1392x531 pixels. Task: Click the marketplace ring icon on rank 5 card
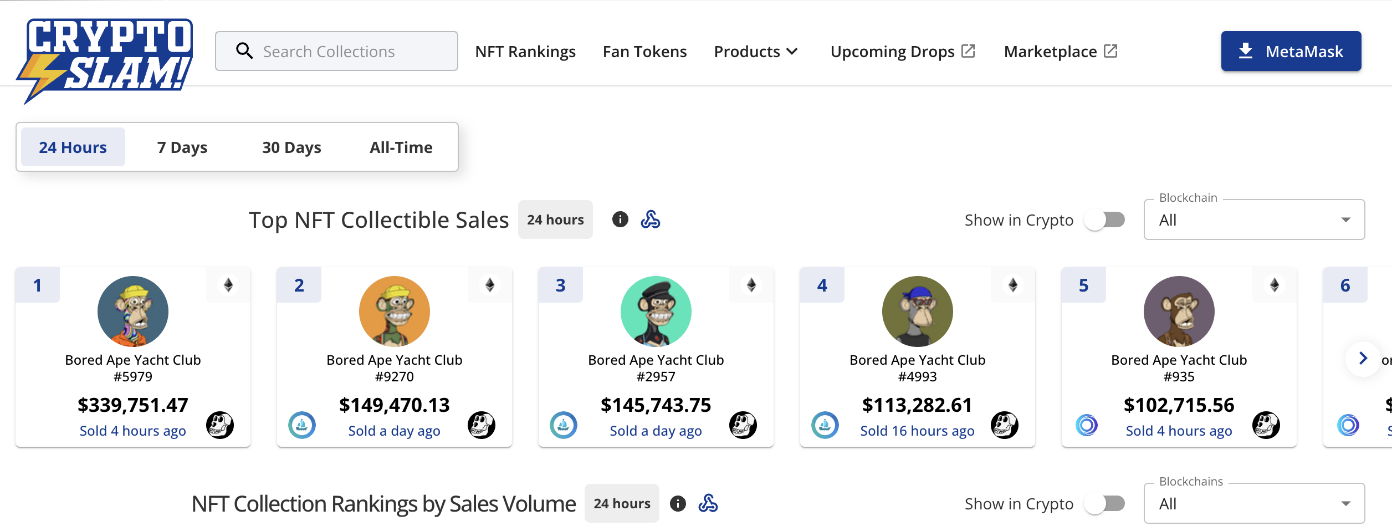[x=1087, y=425]
